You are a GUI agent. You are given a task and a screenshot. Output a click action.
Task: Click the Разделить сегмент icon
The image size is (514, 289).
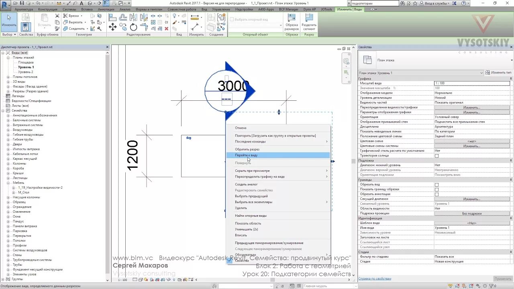pos(309,22)
